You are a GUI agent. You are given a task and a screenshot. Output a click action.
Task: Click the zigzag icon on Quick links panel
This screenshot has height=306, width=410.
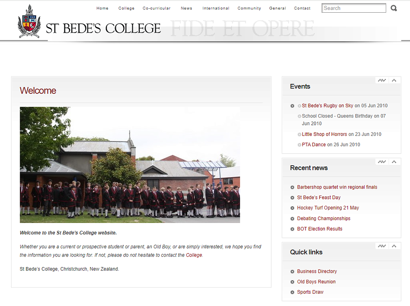[x=382, y=246]
